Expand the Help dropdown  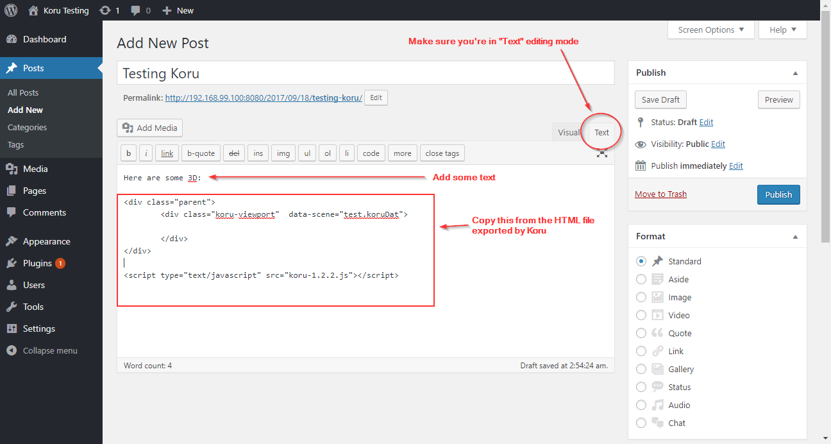(782, 30)
